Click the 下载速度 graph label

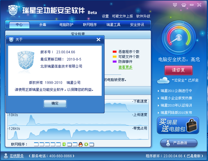tap(140, 101)
